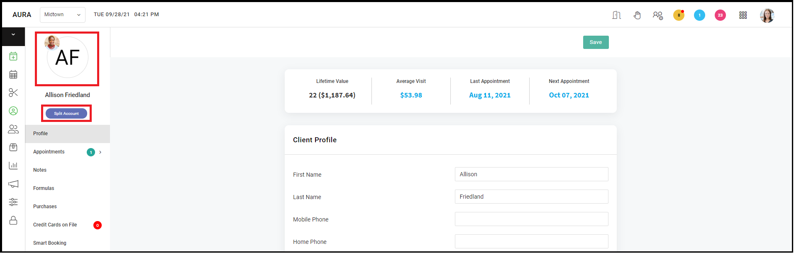This screenshot has height=253, width=794.
Task: Open Credit Cards on File menu item
Action: tap(55, 225)
